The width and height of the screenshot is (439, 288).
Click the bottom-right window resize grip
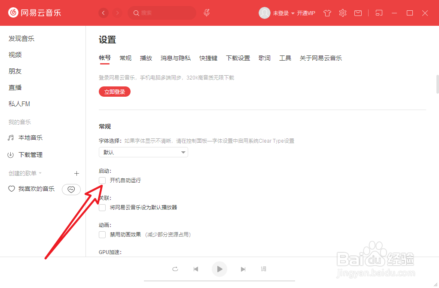pos(436,285)
